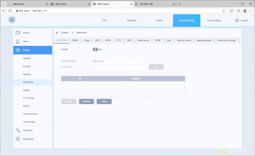Switch to the DDNS tab

[x=75, y=40]
